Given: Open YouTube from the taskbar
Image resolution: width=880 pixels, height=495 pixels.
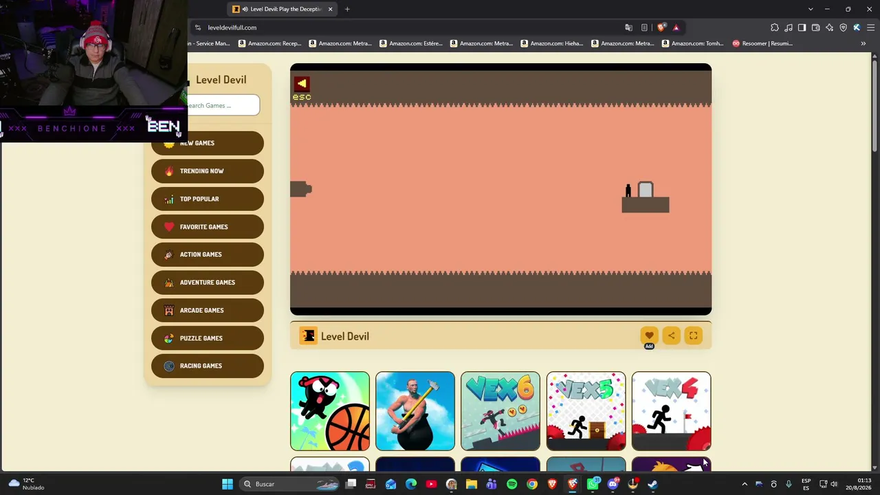Looking at the screenshot, I should click(x=431, y=484).
